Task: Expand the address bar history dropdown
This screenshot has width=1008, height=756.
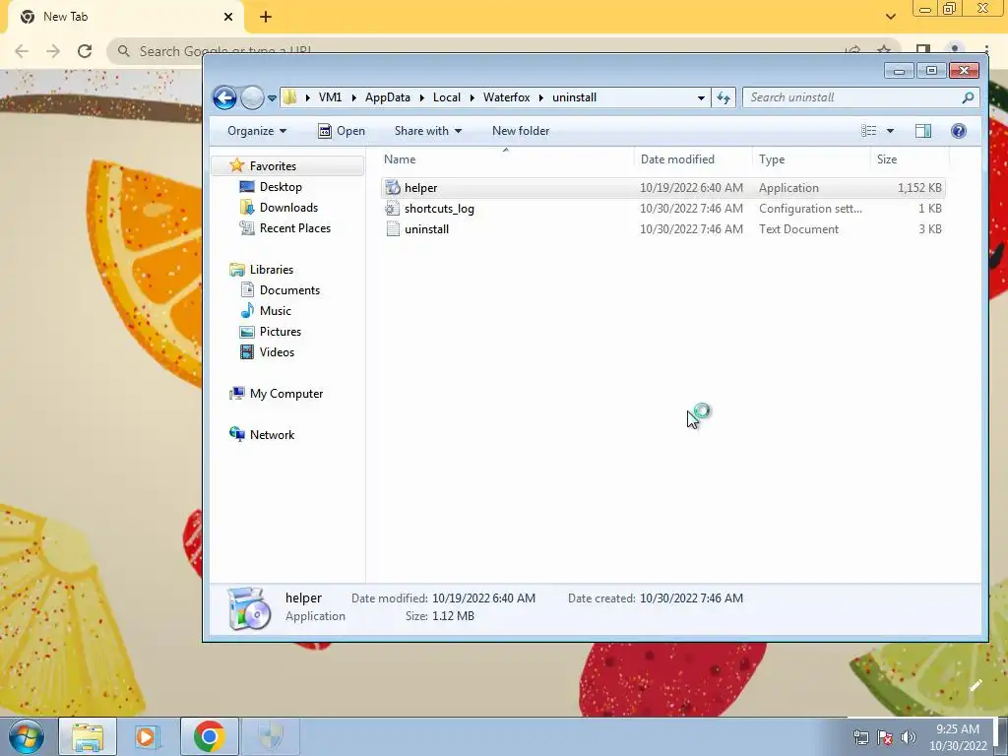Action: 701,97
